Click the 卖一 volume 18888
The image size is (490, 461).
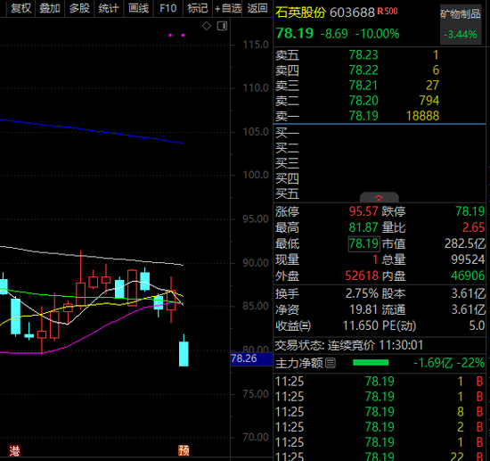422,116
